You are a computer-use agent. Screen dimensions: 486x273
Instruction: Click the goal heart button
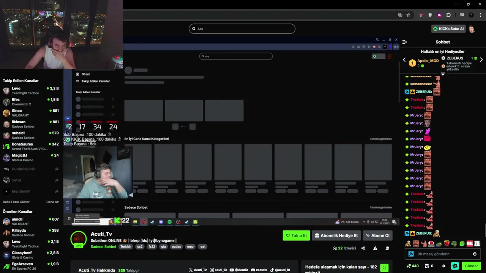(x=384, y=268)
